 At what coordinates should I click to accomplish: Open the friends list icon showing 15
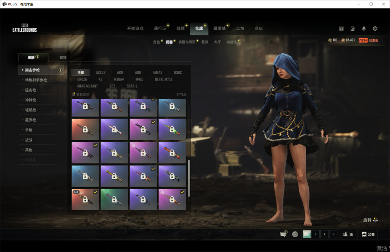coord(348,234)
